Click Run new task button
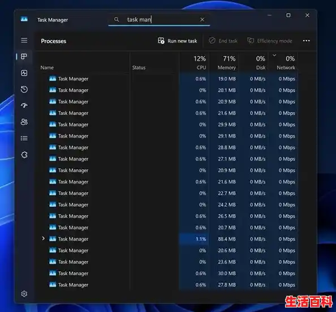 tap(177, 41)
